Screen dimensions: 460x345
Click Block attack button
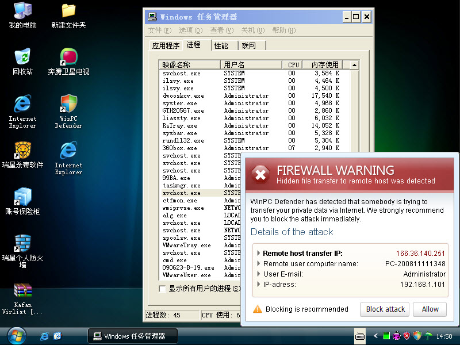tap(385, 309)
